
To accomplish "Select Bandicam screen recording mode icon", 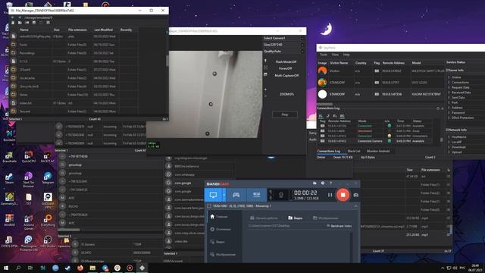I will [x=213, y=195].
